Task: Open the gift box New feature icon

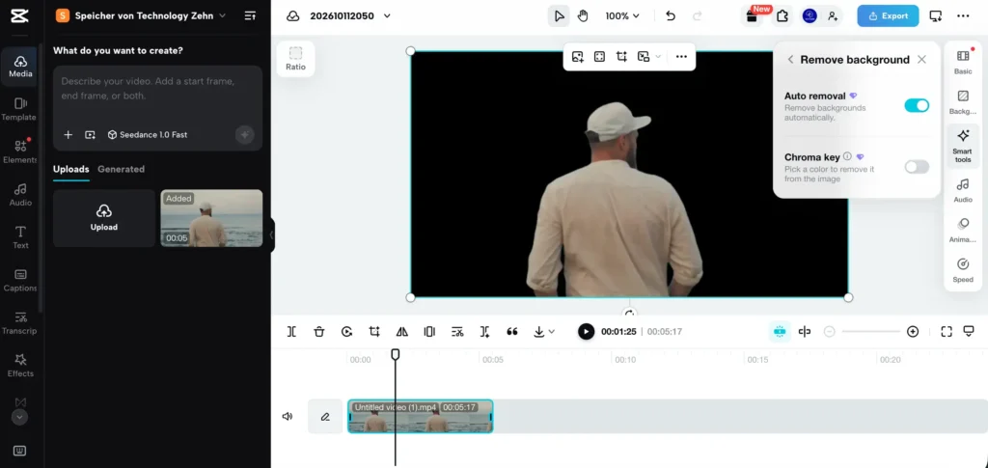Action: coord(752,16)
